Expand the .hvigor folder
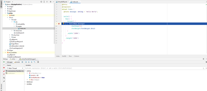 click(x=5, y=7)
